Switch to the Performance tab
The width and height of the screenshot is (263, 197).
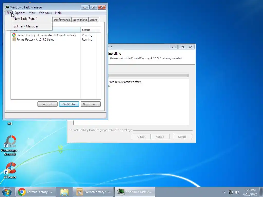pos(62,20)
